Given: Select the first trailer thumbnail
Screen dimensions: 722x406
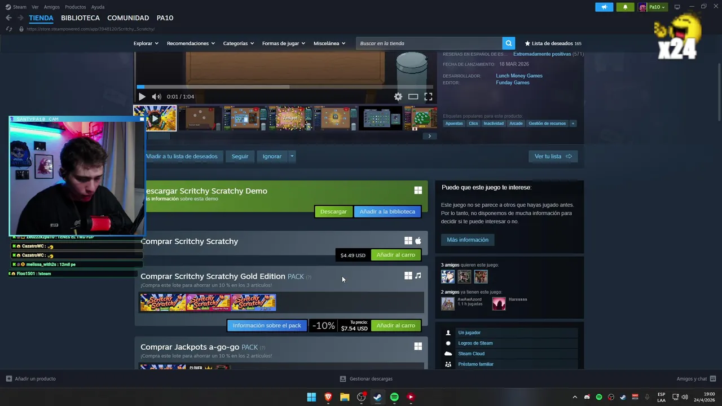Looking at the screenshot, I should pos(155,118).
